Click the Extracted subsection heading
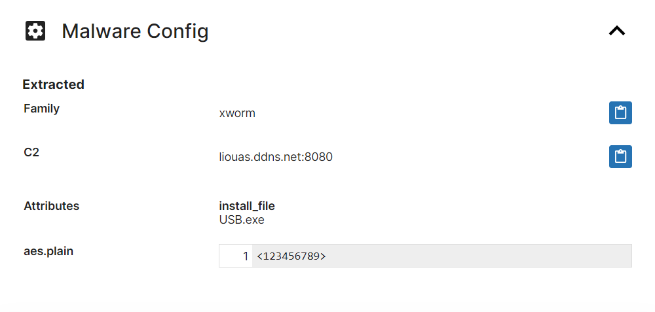The width and height of the screenshot is (655, 312). point(54,84)
